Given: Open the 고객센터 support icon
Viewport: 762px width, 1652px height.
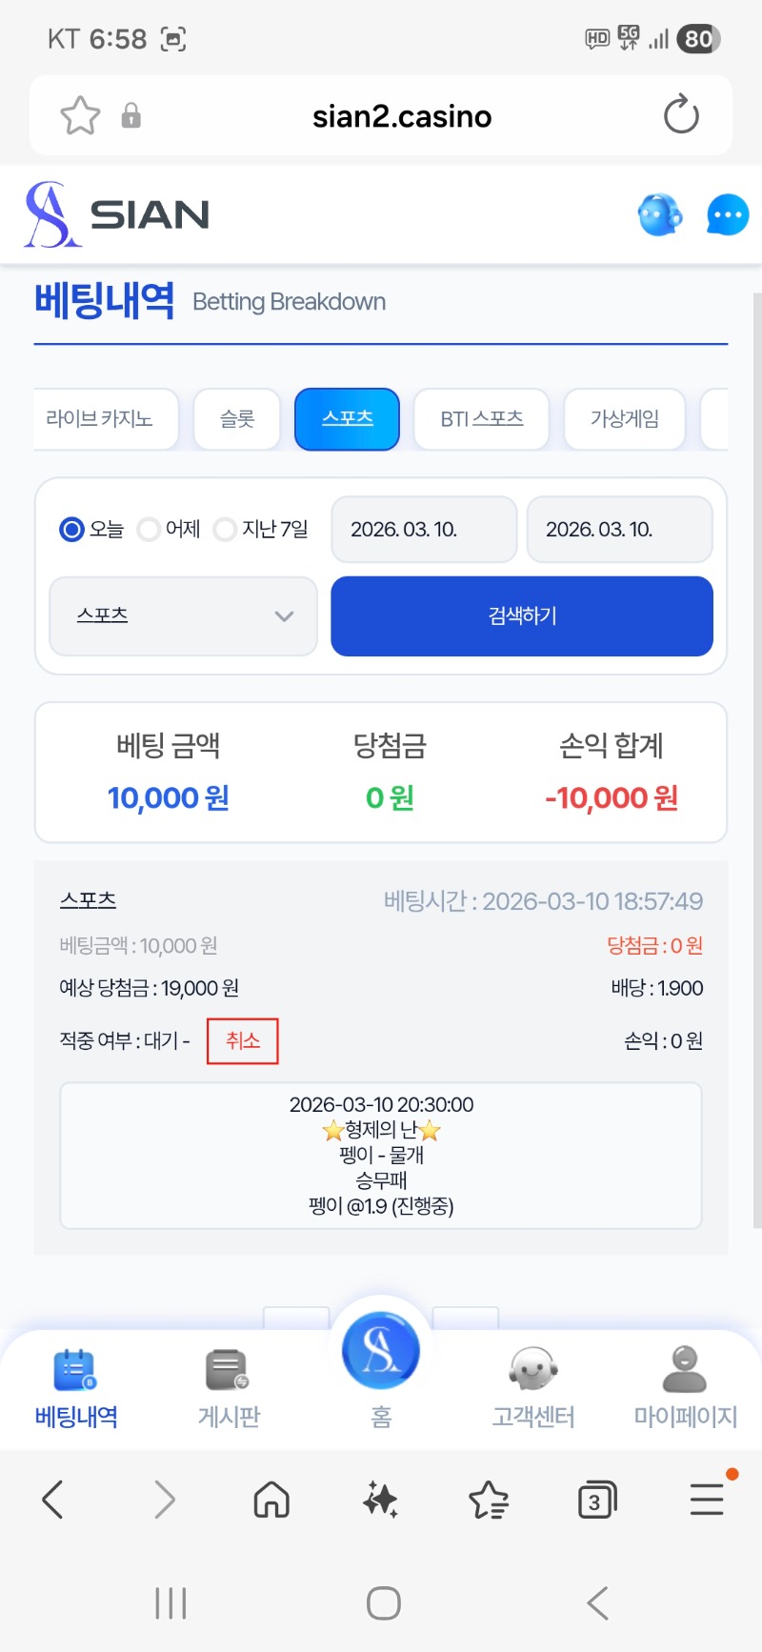Looking at the screenshot, I should (x=532, y=1370).
